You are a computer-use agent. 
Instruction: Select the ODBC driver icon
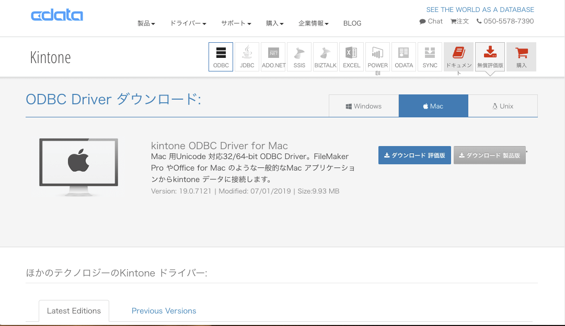click(x=221, y=57)
